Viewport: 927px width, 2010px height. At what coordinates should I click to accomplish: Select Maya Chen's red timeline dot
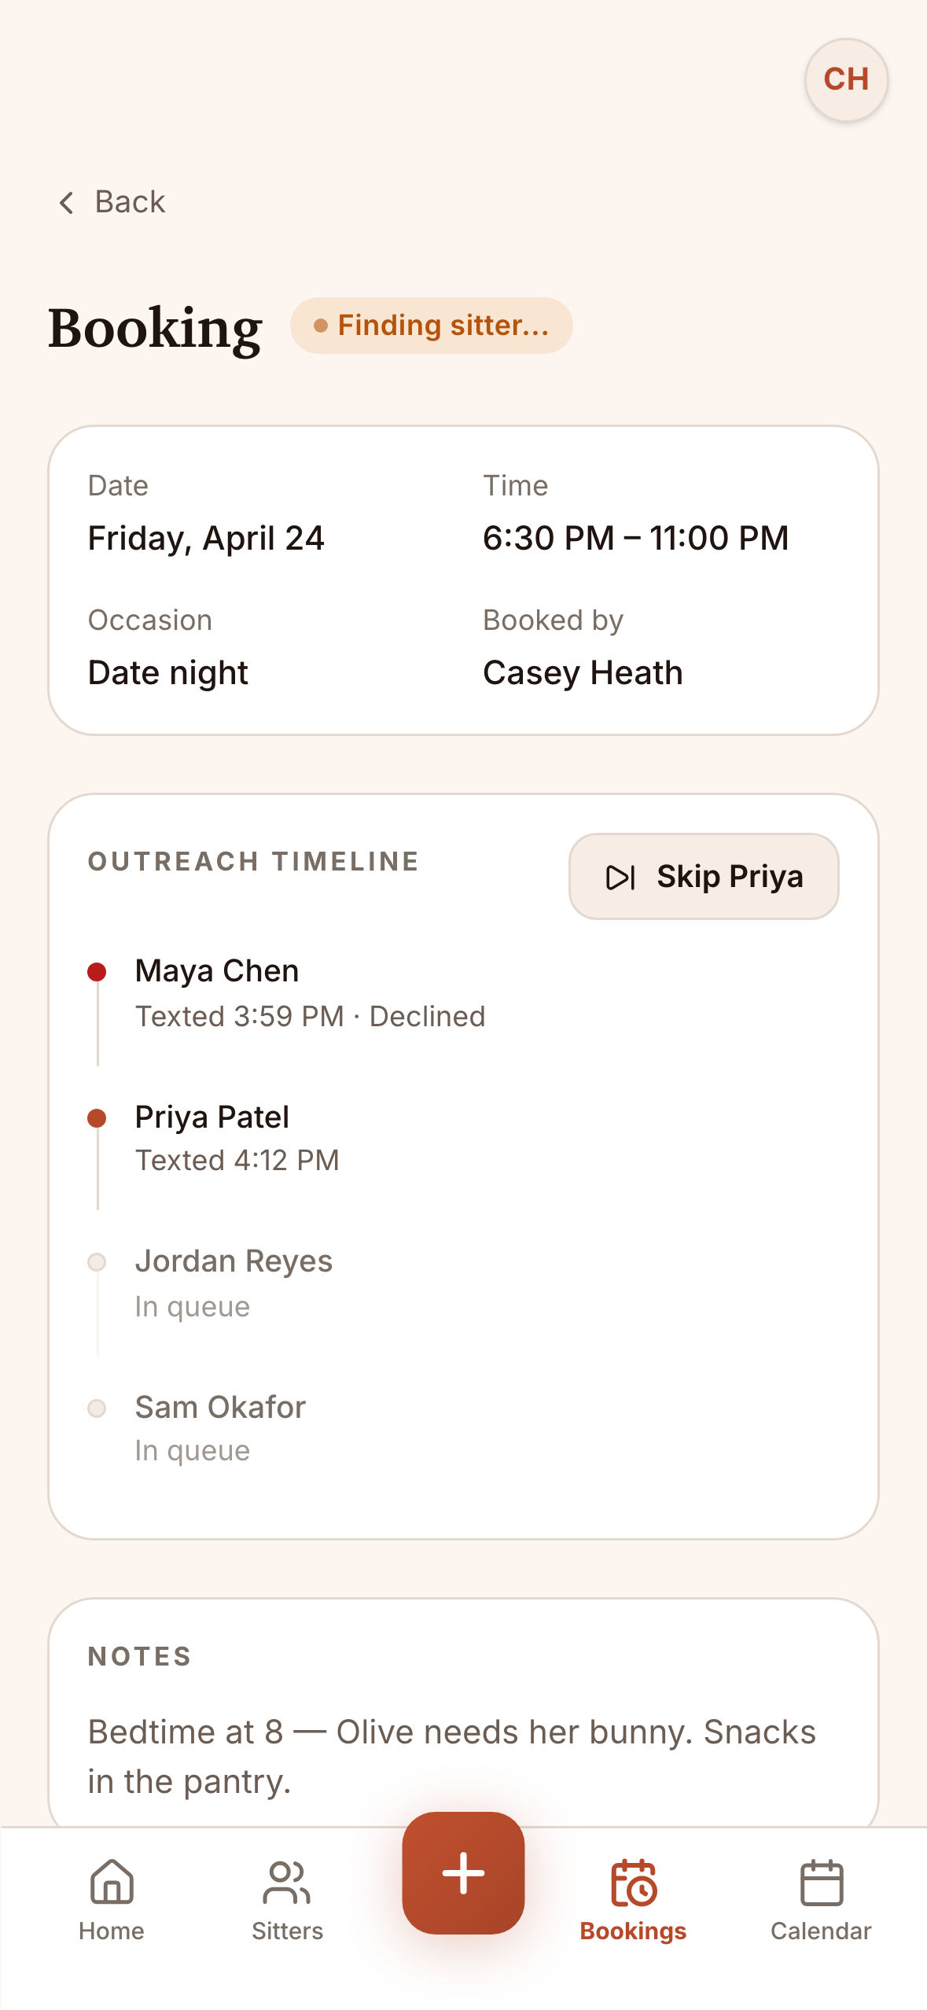[97, 972]
